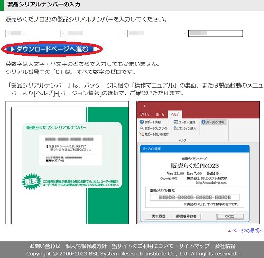Click the サポート情報 help icon

142,122
